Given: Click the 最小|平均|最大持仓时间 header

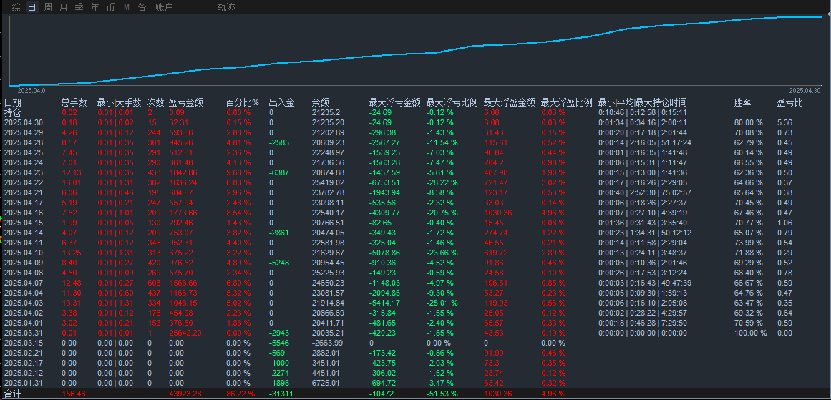Looking at the screenshot, I should pos(642,103).
